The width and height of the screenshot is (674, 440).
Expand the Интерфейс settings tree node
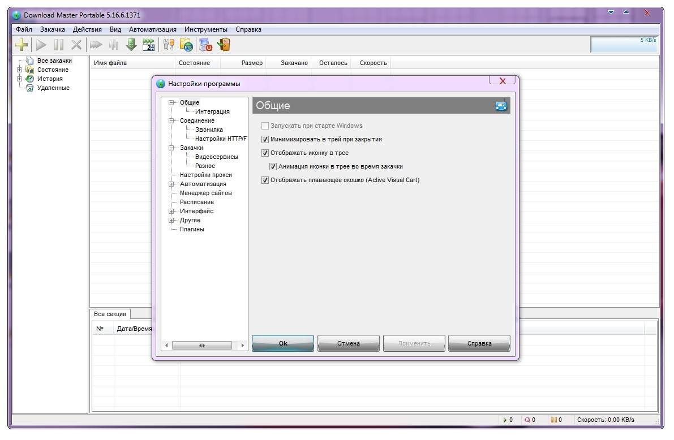click(171, 211)
